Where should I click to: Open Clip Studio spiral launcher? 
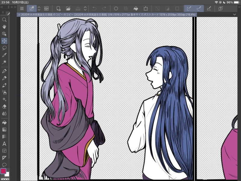coord(46,8)
